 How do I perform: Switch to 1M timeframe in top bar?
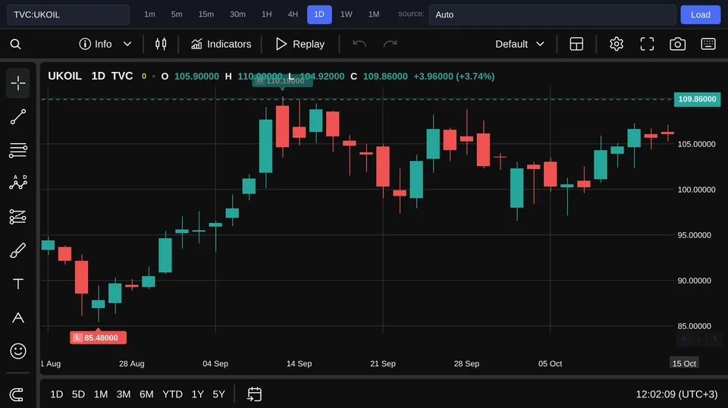pos(374,14)
